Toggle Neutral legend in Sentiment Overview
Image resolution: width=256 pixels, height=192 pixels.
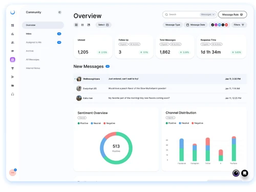click(96, 123)
